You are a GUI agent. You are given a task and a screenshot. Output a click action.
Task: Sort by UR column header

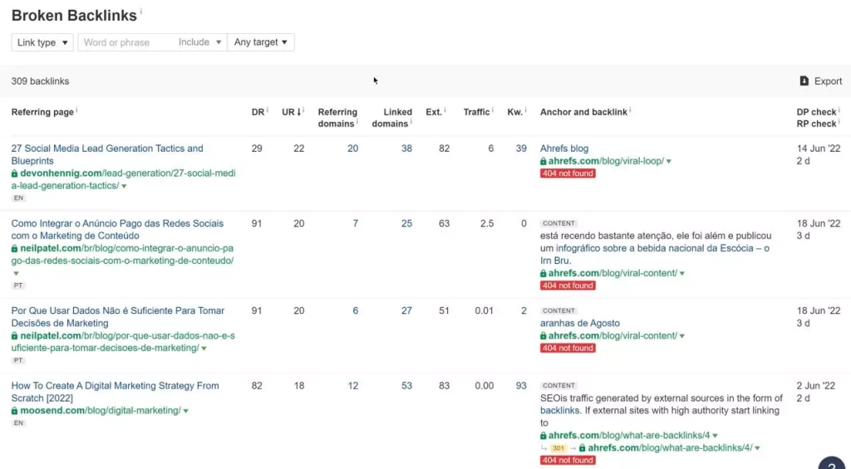292,112
